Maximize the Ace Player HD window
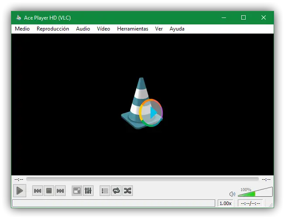 pyautogui.click(x=243, y=17)
